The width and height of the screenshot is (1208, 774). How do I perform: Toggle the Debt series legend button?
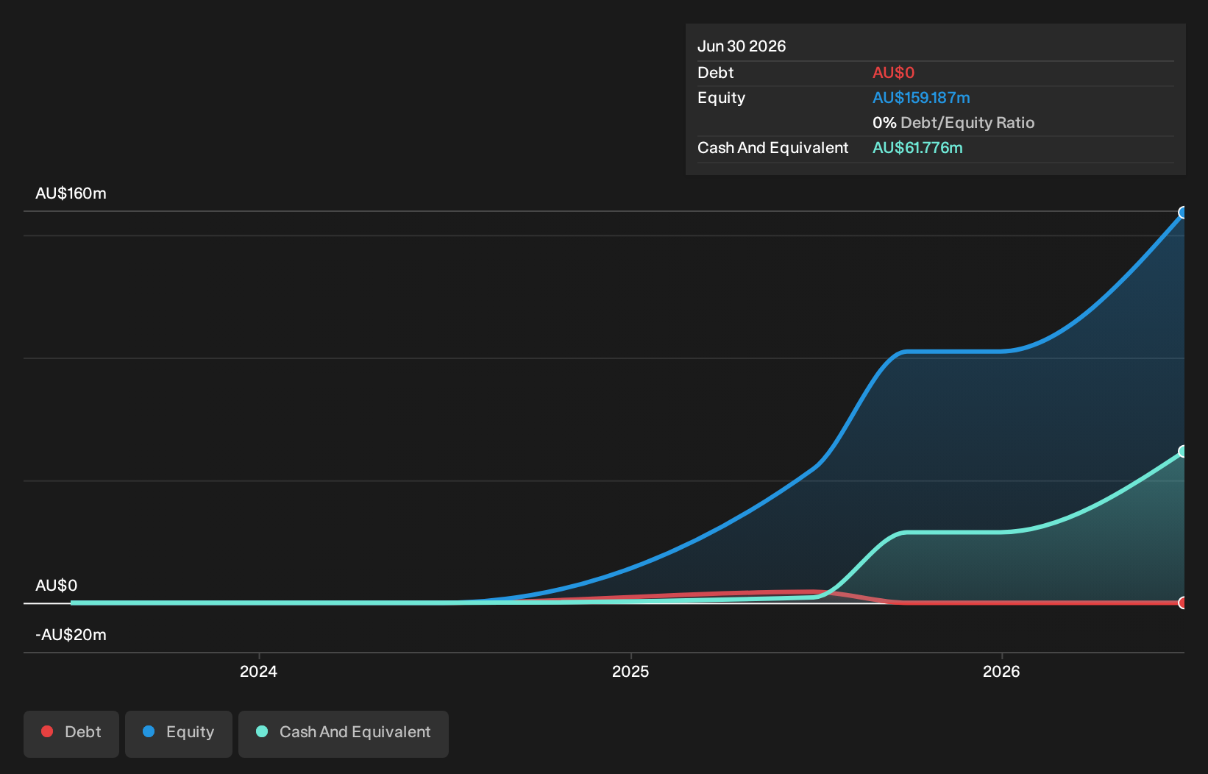tap(71, 734)
